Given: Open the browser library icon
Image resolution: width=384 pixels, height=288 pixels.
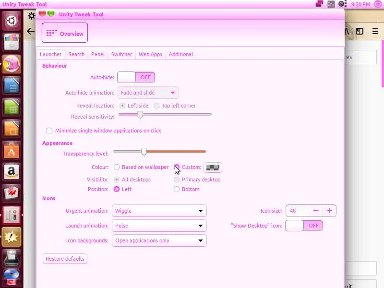Looking at the screenshot, I should (x=347, y=31).
